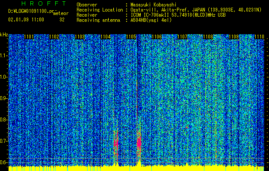
Task: Click the name Masayuki Kobayashi
Action: pyautogui.click(x=154, y=5)
